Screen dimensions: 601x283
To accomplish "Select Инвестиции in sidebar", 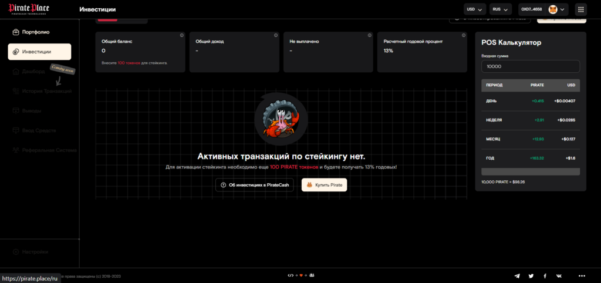I will (x=39, y=52).
